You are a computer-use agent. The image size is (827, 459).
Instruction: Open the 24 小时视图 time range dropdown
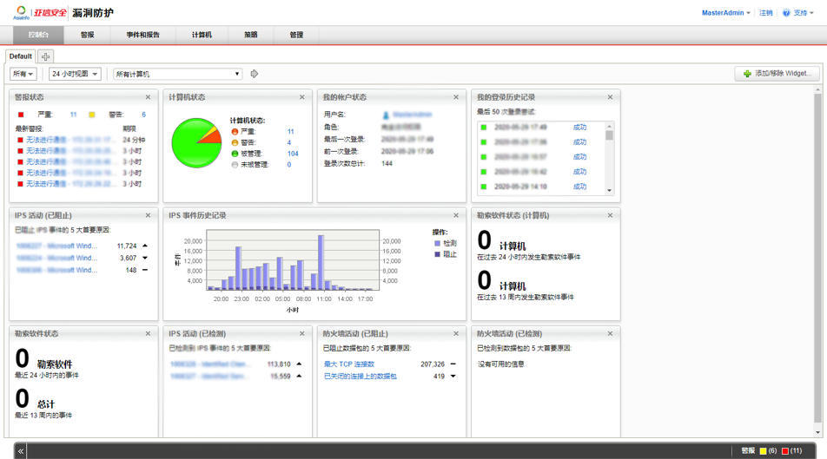point(75,75)
